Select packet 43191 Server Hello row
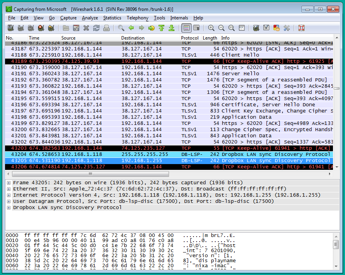The image size is (345, 275). pos(169,74)
